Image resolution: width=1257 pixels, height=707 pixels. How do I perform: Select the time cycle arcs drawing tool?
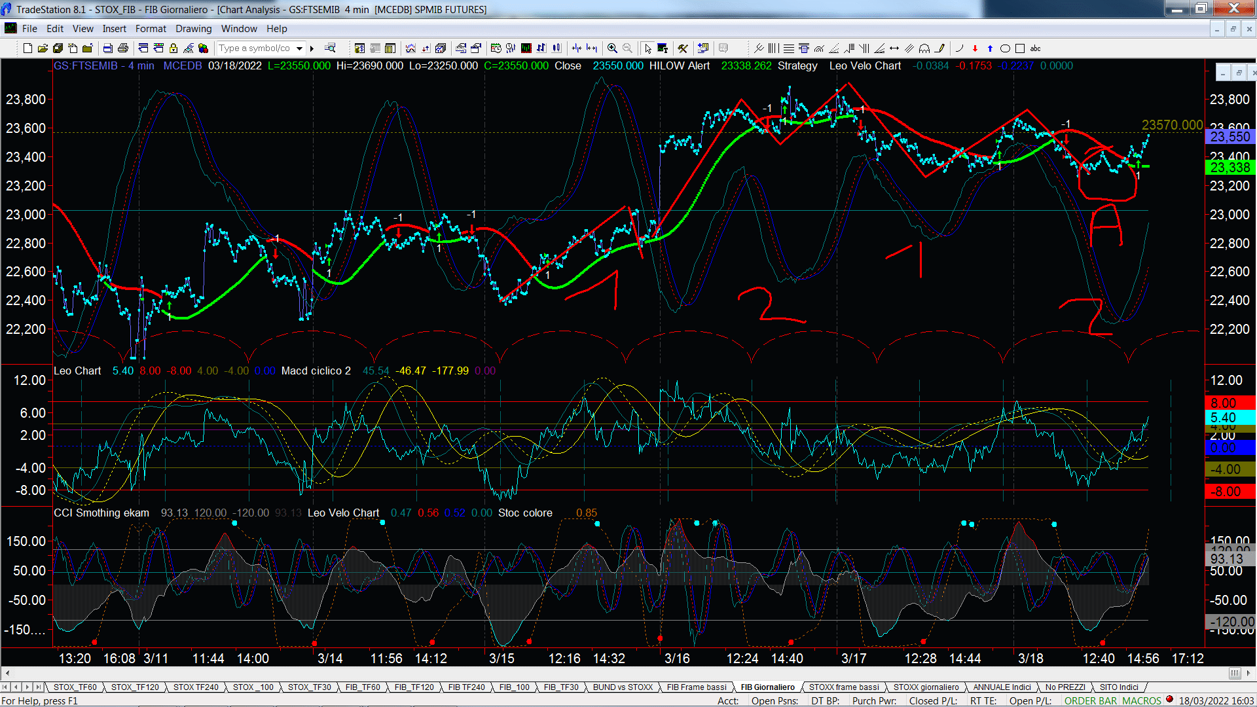[924, 48]
